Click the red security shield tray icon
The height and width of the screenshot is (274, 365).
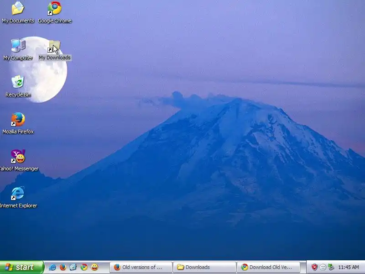click(x=314, y=267)
